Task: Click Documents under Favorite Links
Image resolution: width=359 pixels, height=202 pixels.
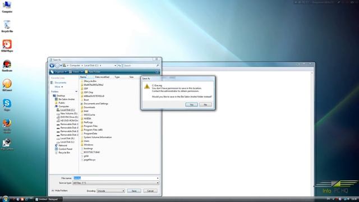Action: point(58,82)
